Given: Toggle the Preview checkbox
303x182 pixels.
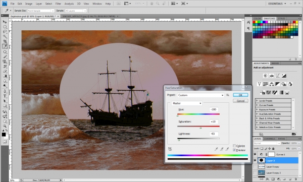Looking at the screenshot, I should pyautogui.click(x=234, y=150).
